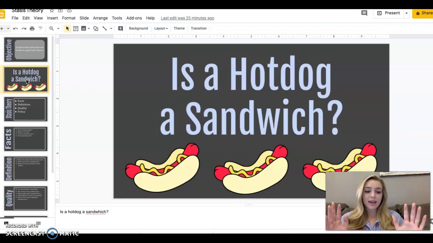Check the cloud save status icon
Image resolution: width=433 pixels, height=243 pixels.
click(69, 11)
